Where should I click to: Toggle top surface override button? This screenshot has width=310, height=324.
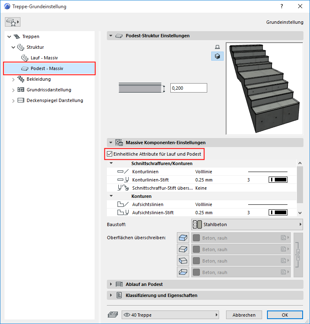183,238
